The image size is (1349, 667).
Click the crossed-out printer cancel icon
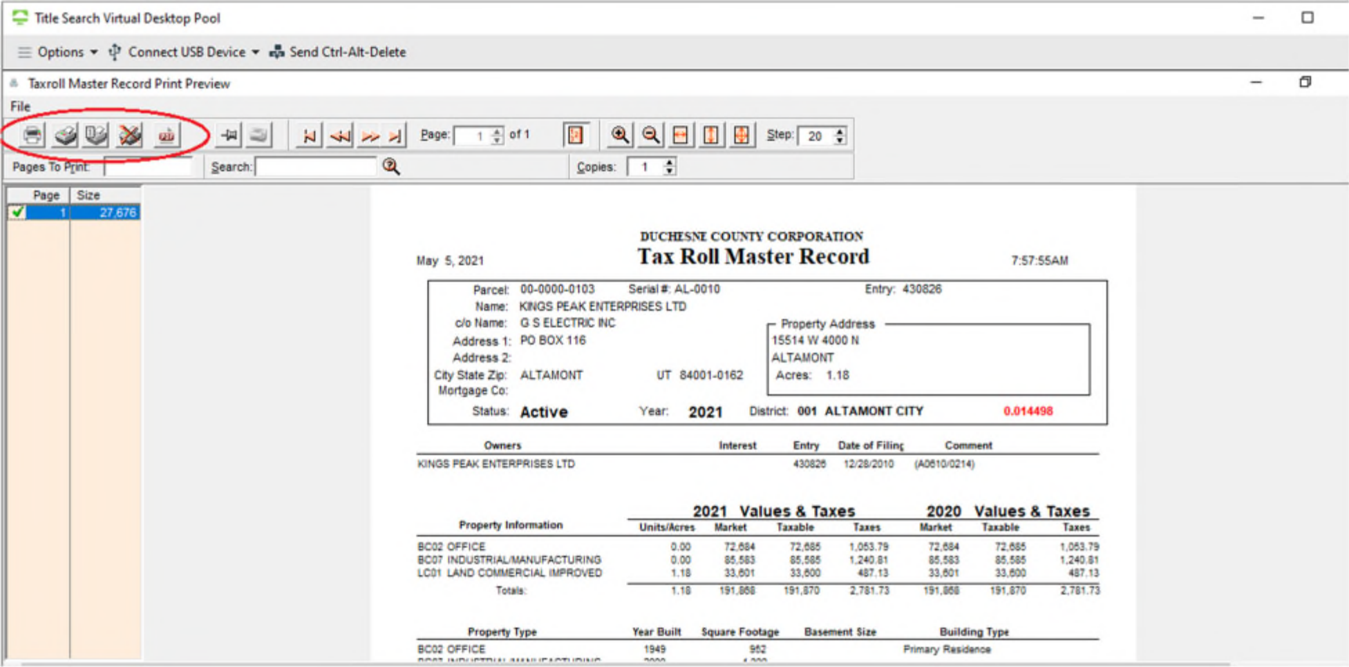click(129, 135)
